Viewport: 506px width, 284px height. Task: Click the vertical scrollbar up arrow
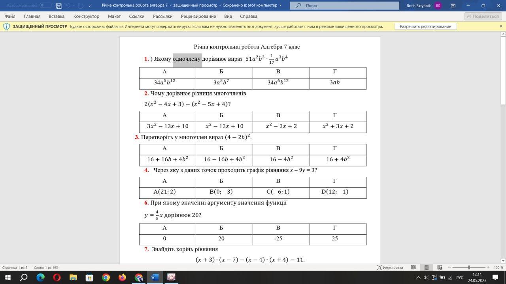pos(503,35)
